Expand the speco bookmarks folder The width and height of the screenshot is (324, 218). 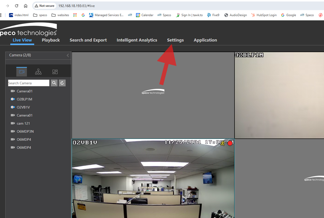point(40,15)
